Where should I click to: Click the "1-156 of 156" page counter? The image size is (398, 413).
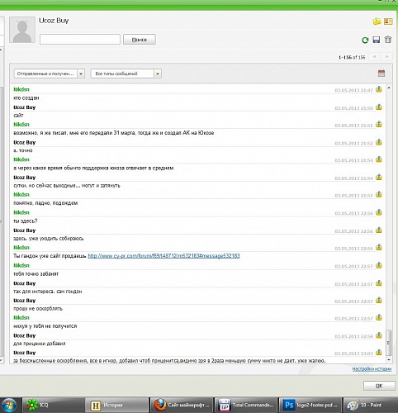click(x=352, y=57)
